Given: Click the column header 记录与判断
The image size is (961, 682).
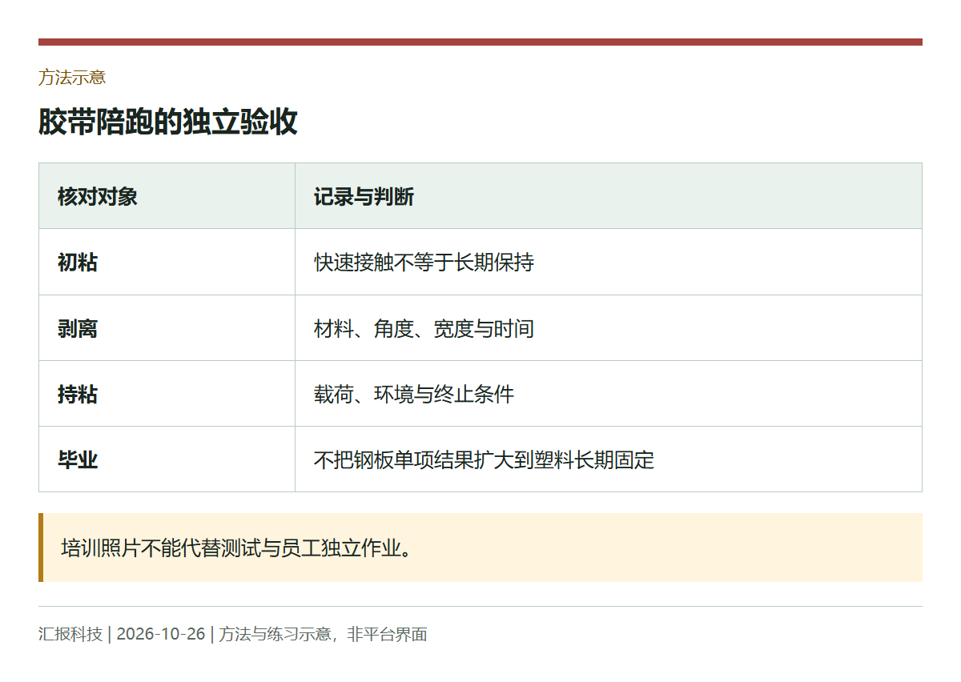Looking at the screenshot, I should [x=609, y=196].
